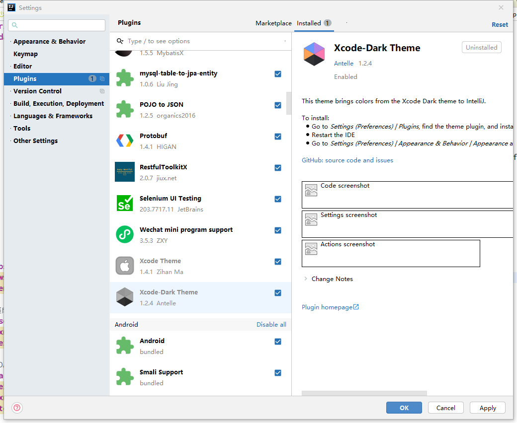The height and width of the screenshot is (423, 517).
Task: Click the large Xcode-Dark Theme logo in details
Action: pyautogui.click(x=314, y=54)
